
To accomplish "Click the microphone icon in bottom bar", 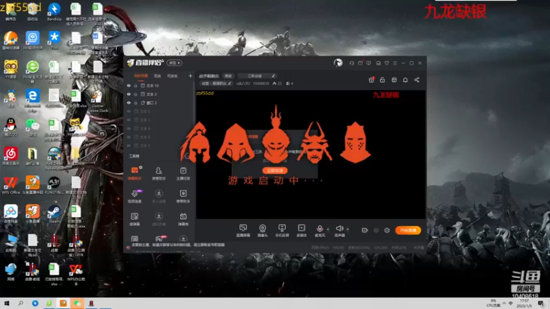I will [320, 229].
